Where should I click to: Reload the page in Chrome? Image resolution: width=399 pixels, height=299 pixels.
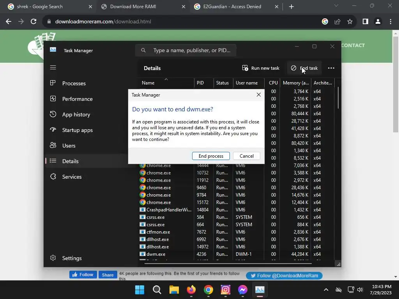pos(34,22)
